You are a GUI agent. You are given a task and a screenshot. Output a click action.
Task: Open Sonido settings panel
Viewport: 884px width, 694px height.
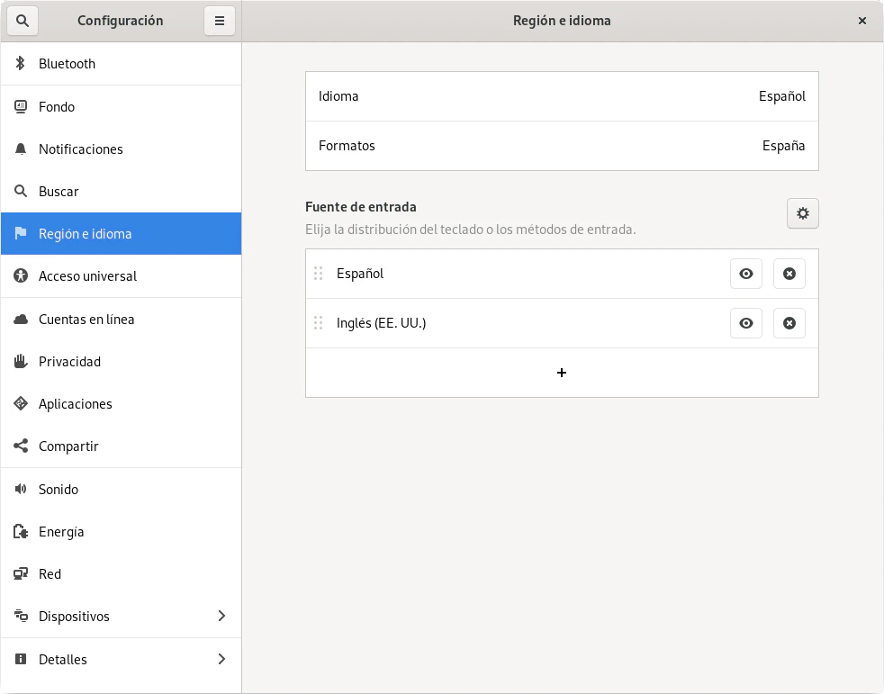[59, 490]
